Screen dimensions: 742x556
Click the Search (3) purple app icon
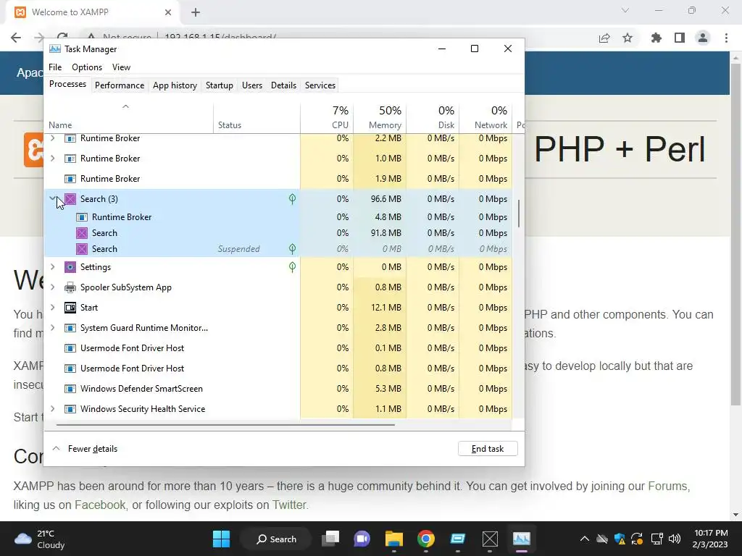70,199
